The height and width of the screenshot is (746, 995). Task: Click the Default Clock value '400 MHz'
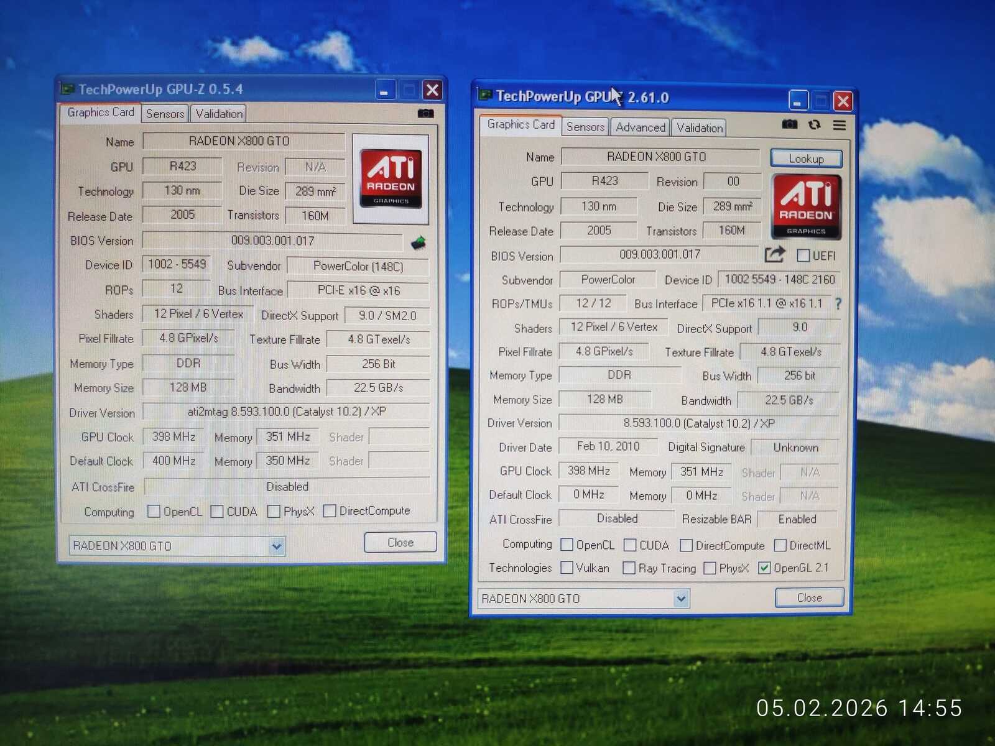click(174, 461)
